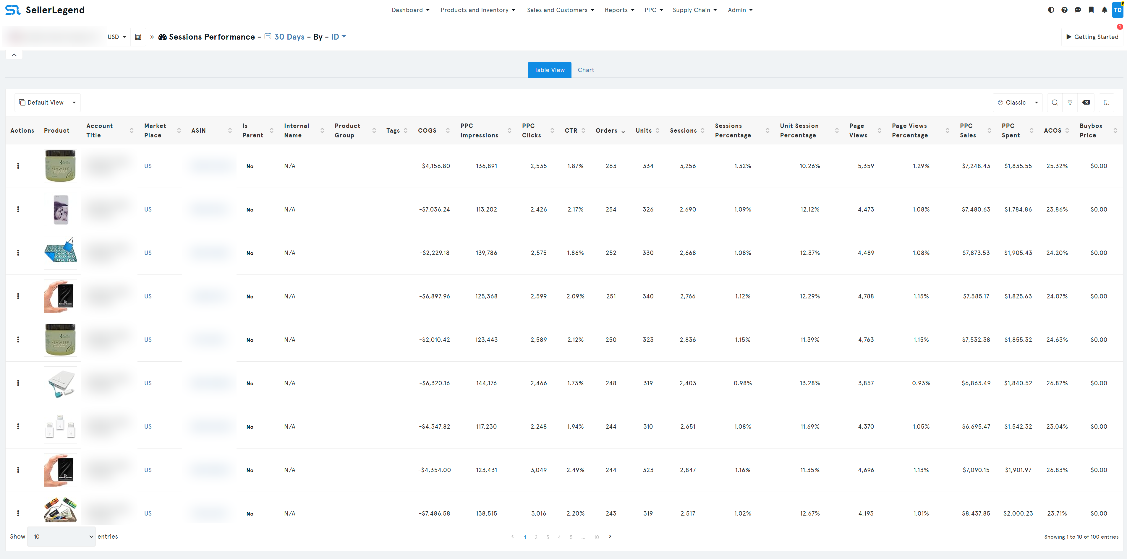The height and width of the screenshot is (559, 1127).
Task: Select the Table View tab
Action: pos(550,70)
